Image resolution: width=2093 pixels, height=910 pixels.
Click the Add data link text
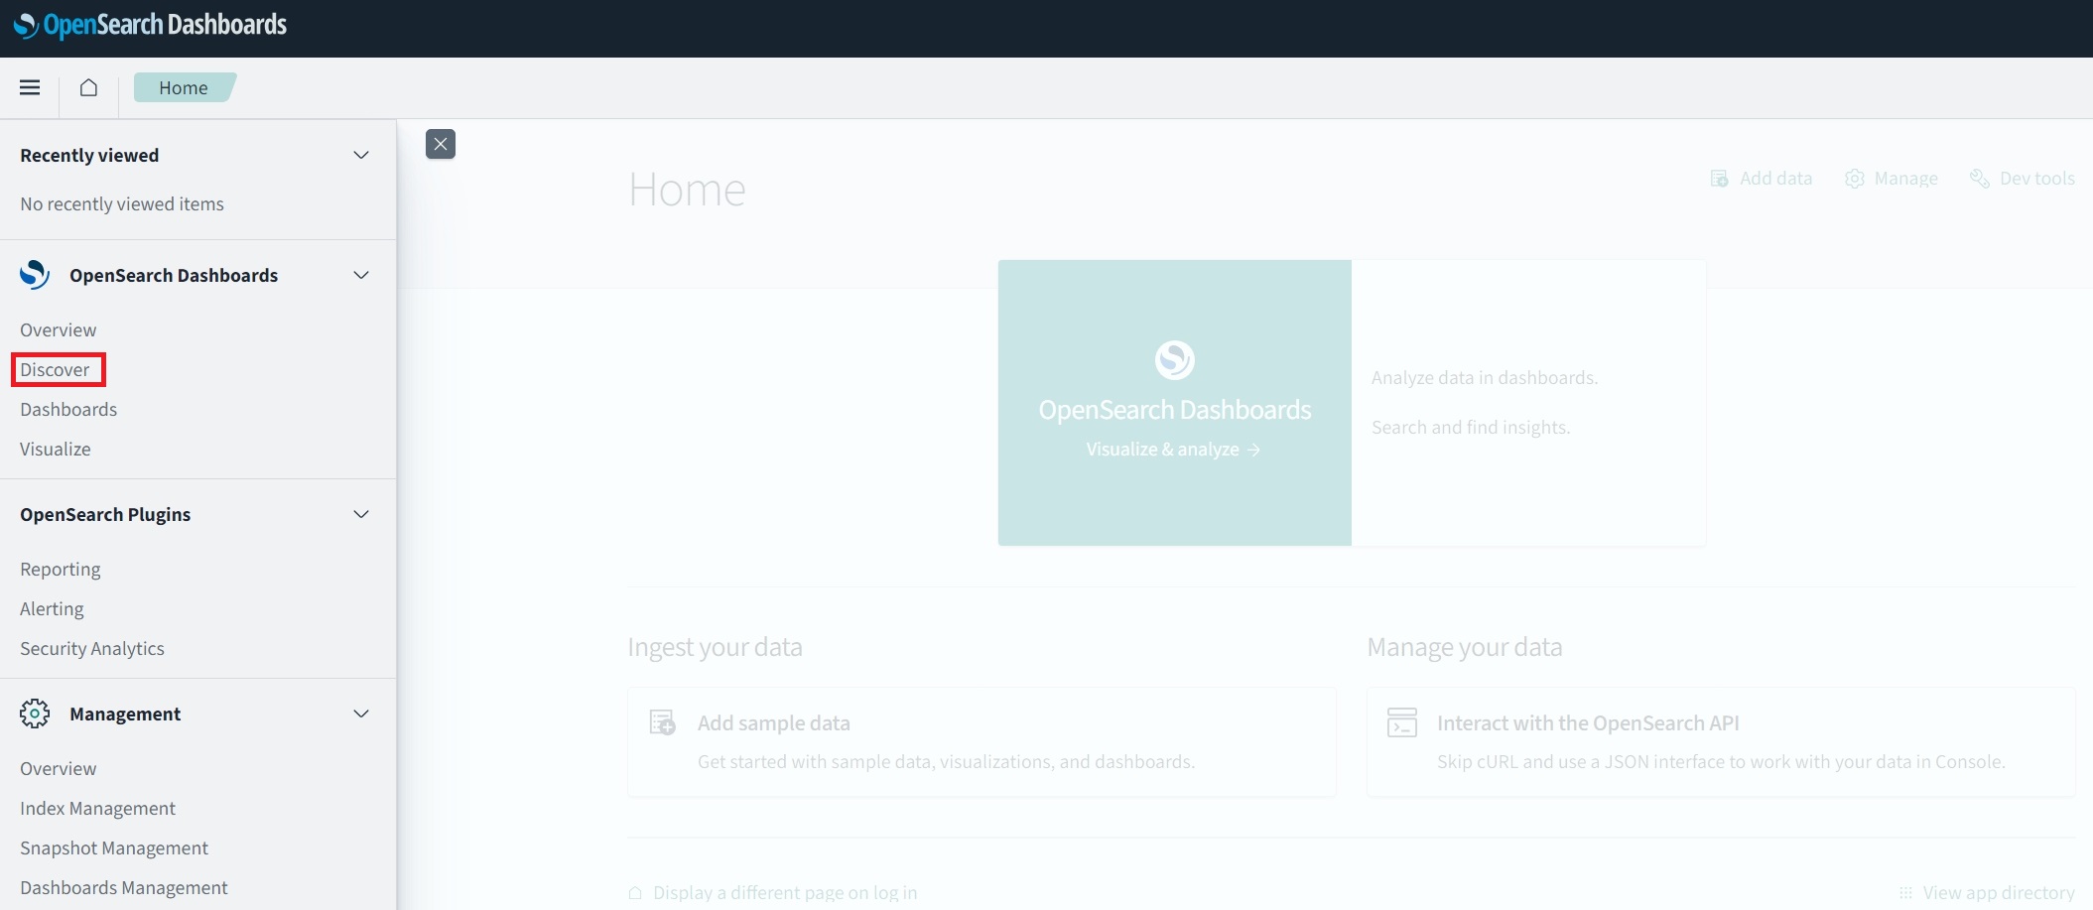click(x=1775, y=179)
